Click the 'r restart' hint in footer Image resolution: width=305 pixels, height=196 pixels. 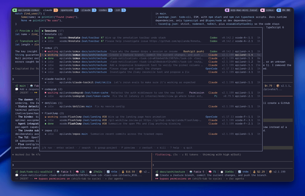(146, 147)
